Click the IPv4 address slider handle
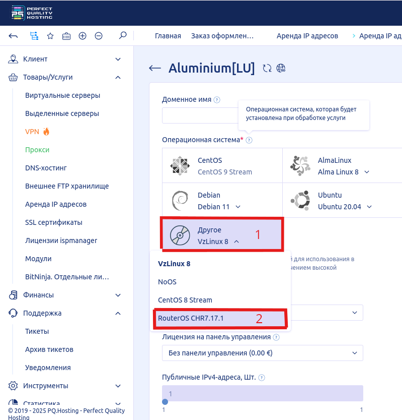The image size is (402, 420). click(165, 402)
